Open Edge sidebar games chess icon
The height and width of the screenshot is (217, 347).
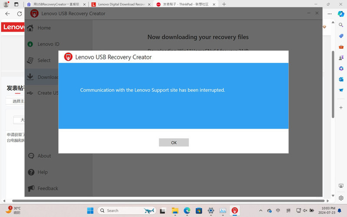pos(341,58)
